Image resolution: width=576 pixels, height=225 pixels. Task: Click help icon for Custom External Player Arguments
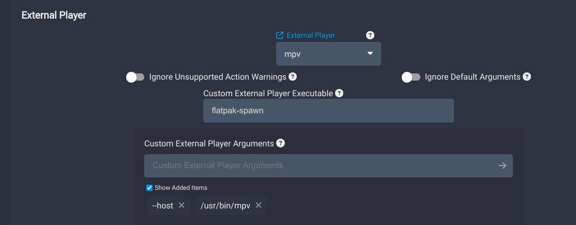(280, 143)
